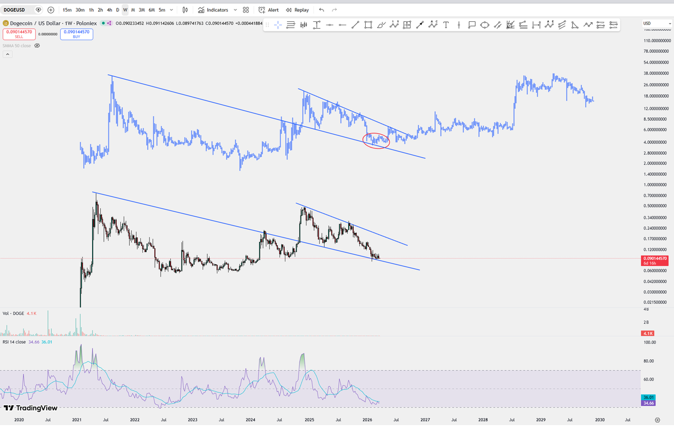Select the grid box drawing tool
This screenshot has height=426, width=674.
[407, 25]
